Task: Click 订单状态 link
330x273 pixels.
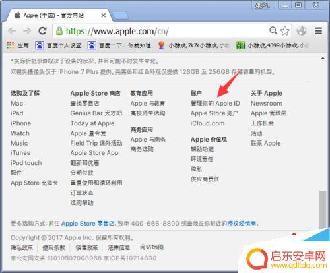Action: tap(82, 193)
